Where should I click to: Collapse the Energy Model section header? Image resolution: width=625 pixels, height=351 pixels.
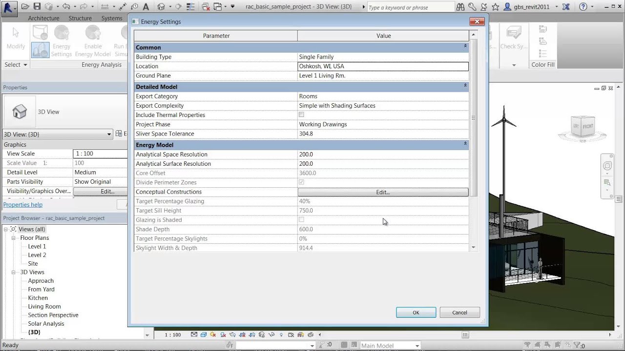pos(465,145)
